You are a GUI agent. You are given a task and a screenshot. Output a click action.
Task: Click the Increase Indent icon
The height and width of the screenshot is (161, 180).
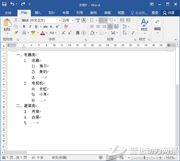128,20
